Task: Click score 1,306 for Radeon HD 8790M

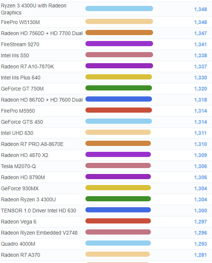Action: pos(201,177)
